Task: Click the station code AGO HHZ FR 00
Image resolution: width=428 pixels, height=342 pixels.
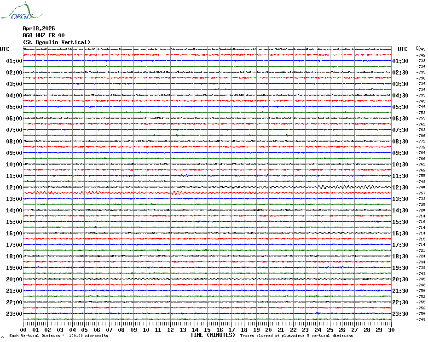Action: click(44, 35)
